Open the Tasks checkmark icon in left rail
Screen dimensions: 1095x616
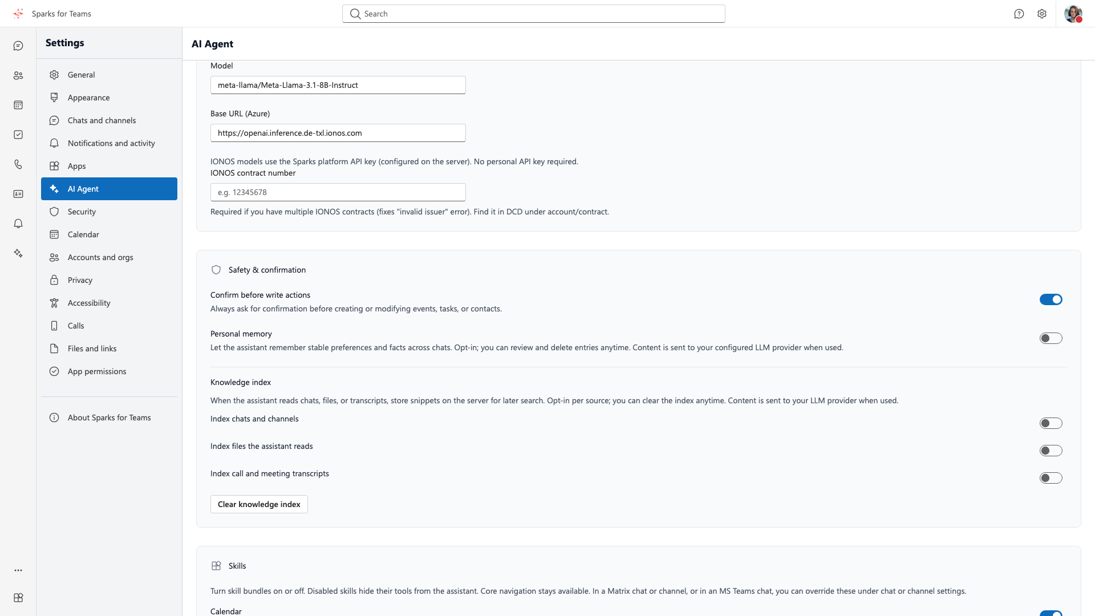[18, 135]
